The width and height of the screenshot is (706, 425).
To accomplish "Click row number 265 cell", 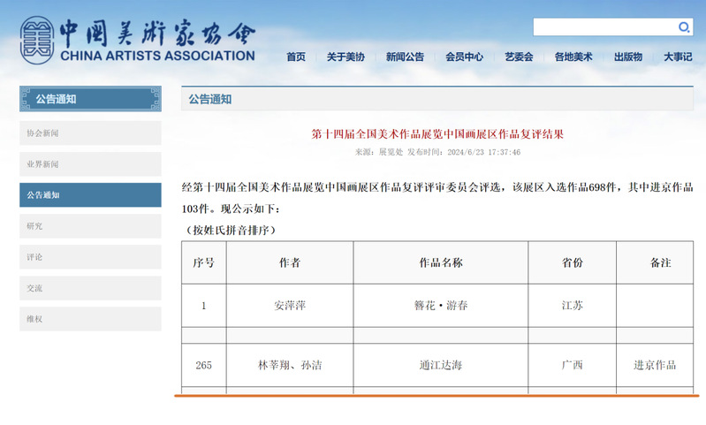I will [203, 365].
